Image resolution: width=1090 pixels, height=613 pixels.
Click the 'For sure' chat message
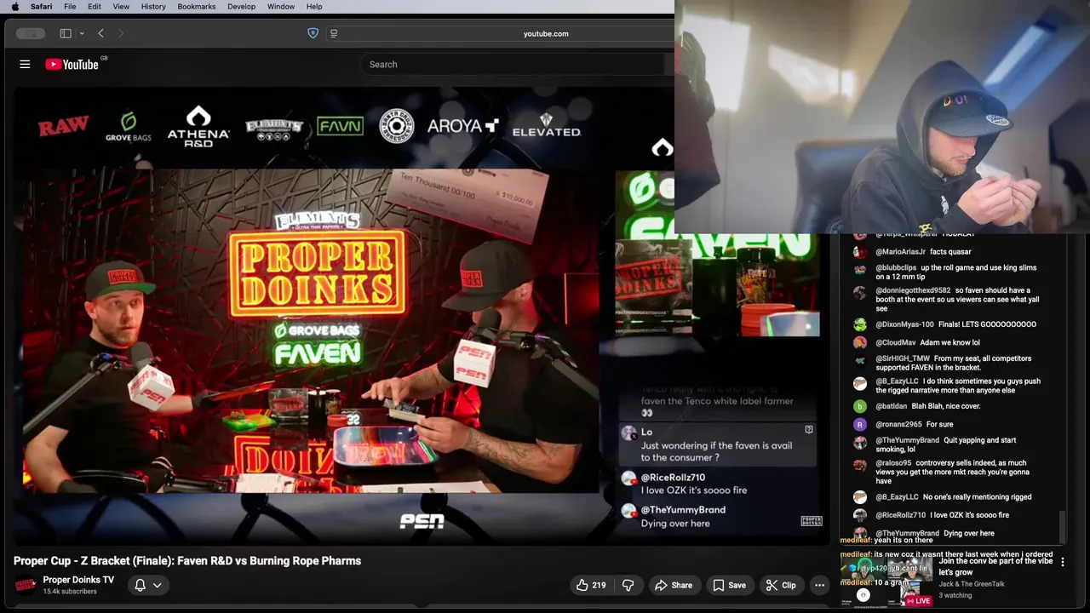939,424
